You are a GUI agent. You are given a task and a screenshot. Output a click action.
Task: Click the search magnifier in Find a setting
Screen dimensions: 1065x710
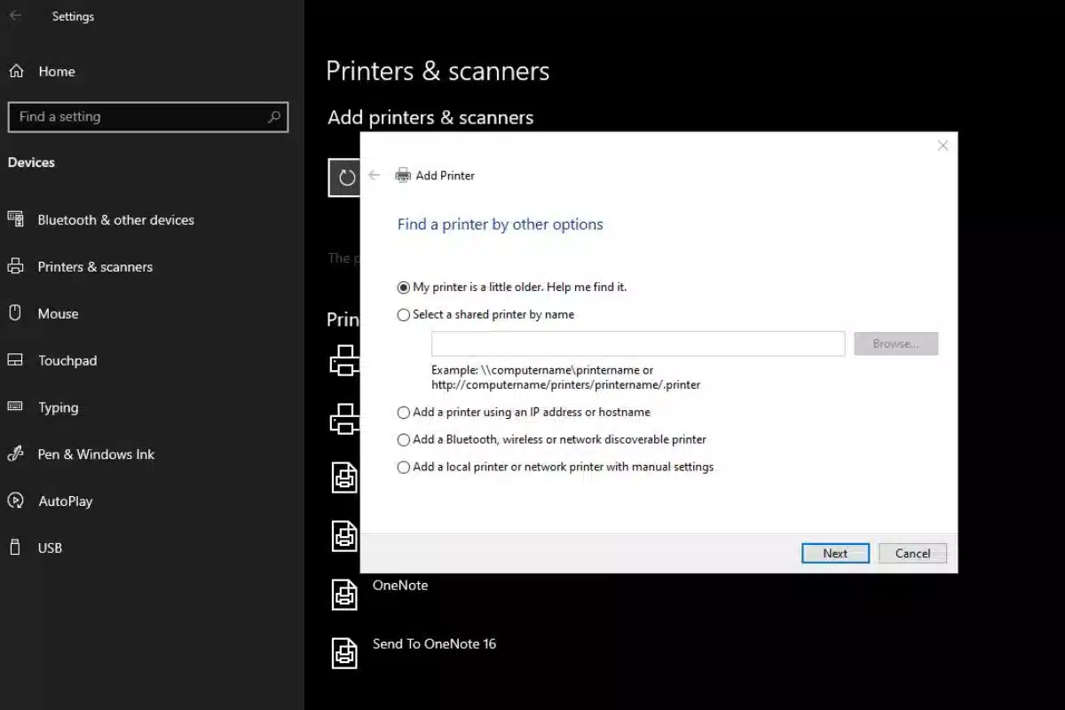pyautogui.click(x=273, y=116)
